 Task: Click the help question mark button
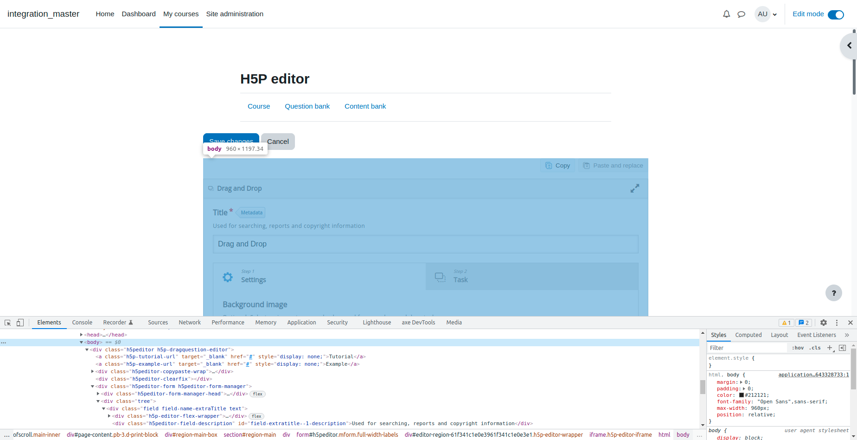coord(834,293)
